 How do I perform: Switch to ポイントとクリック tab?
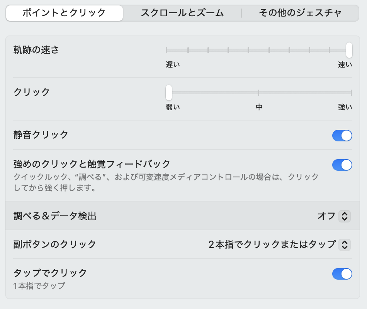[x=64, y=13]
